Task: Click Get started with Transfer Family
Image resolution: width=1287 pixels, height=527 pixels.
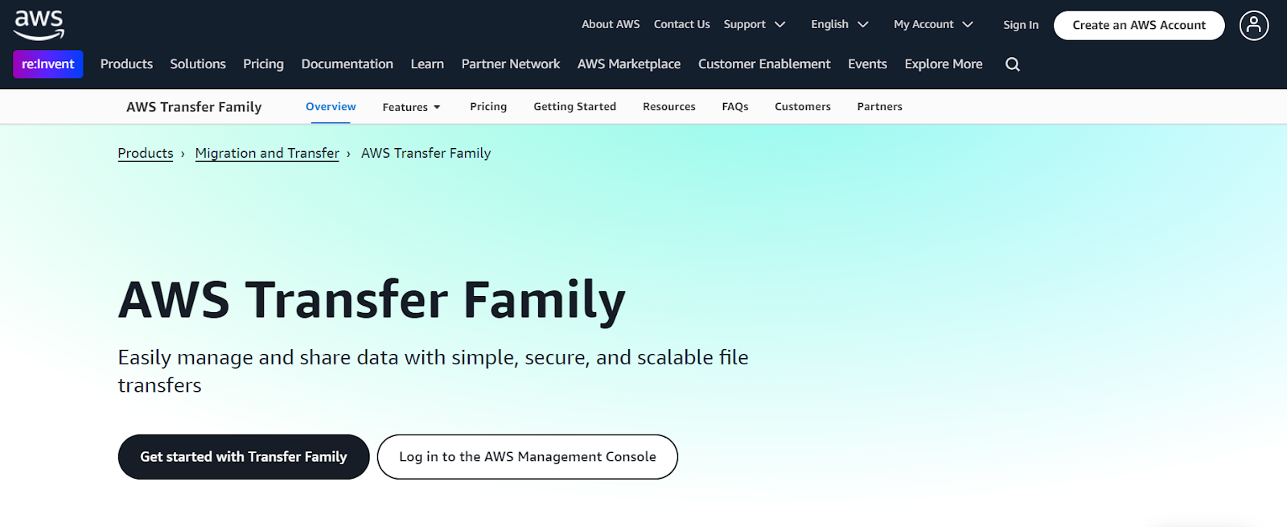Action: click(x=244, y=457)
